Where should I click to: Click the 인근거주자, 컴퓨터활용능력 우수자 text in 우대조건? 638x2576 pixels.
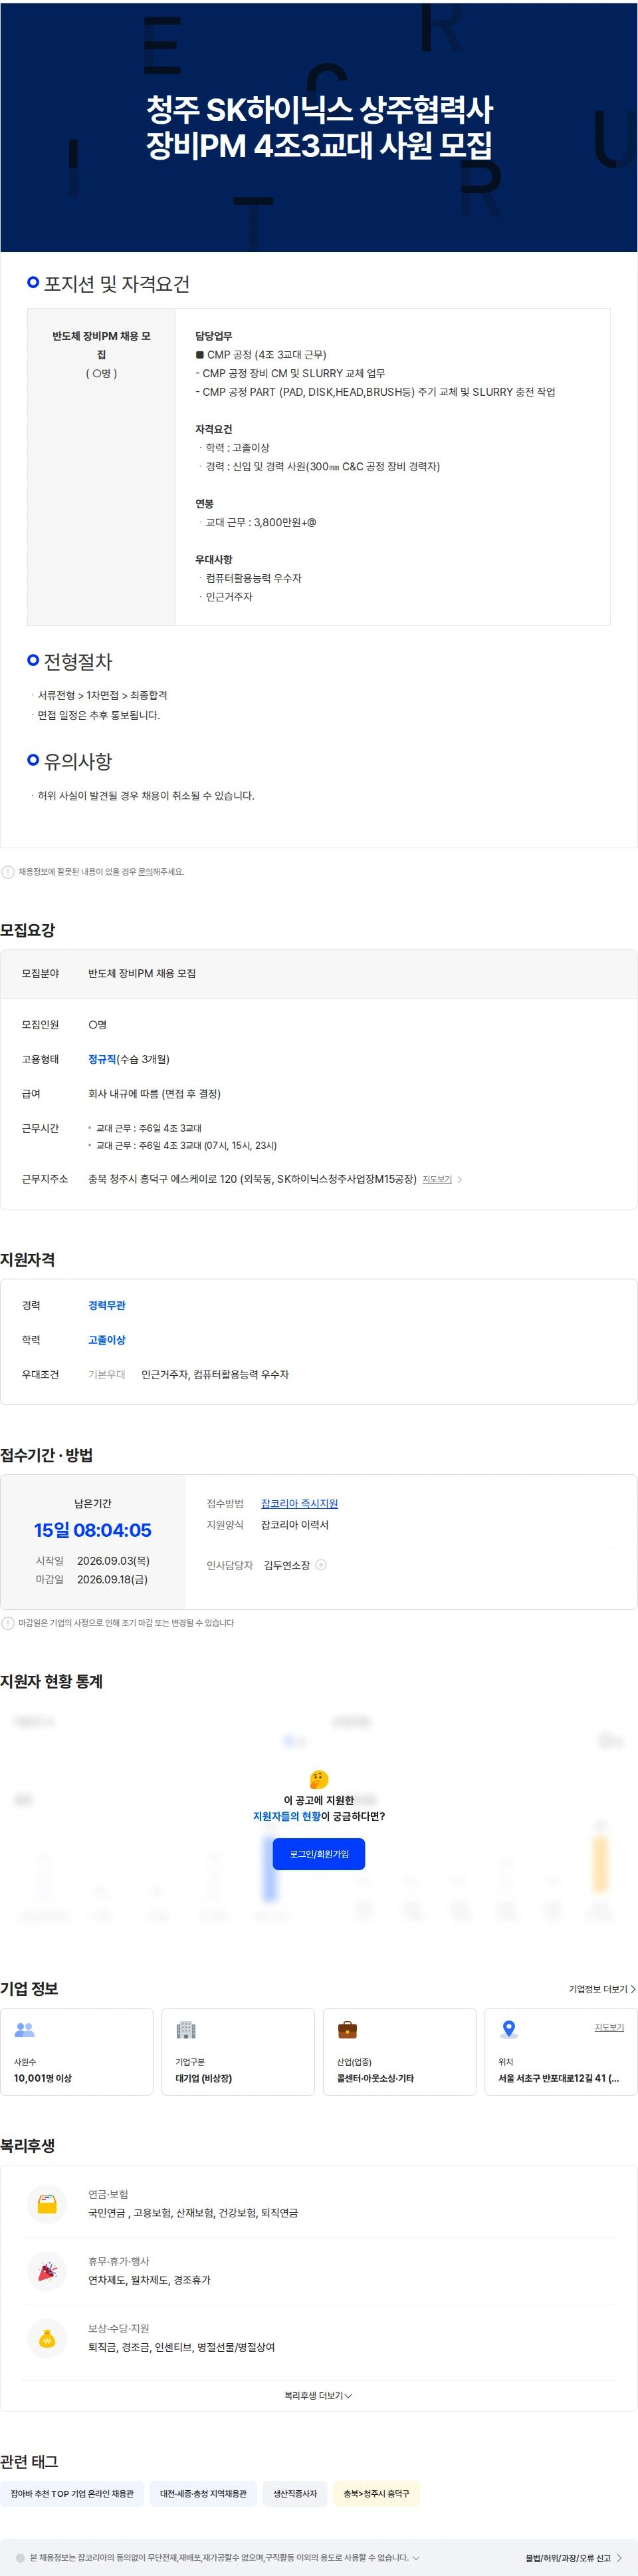tap(215, 1375)
